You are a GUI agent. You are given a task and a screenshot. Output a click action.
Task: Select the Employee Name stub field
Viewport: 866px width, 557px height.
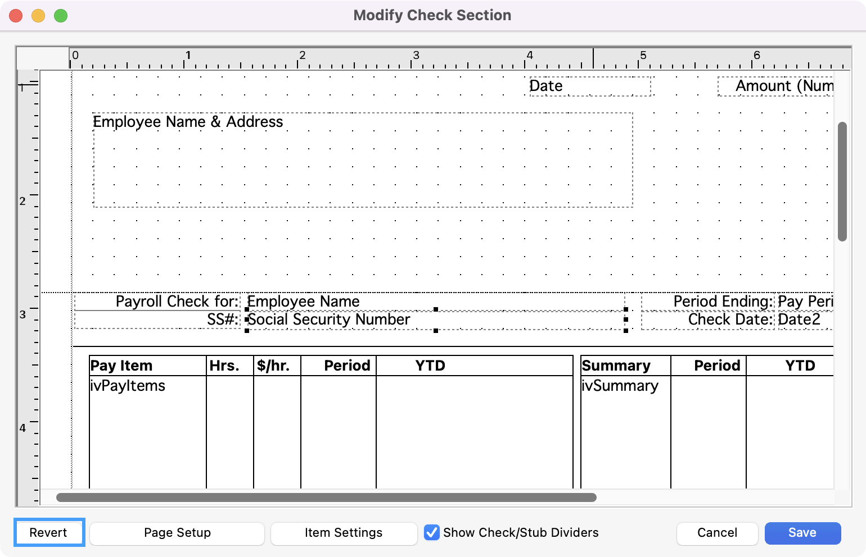435,302
